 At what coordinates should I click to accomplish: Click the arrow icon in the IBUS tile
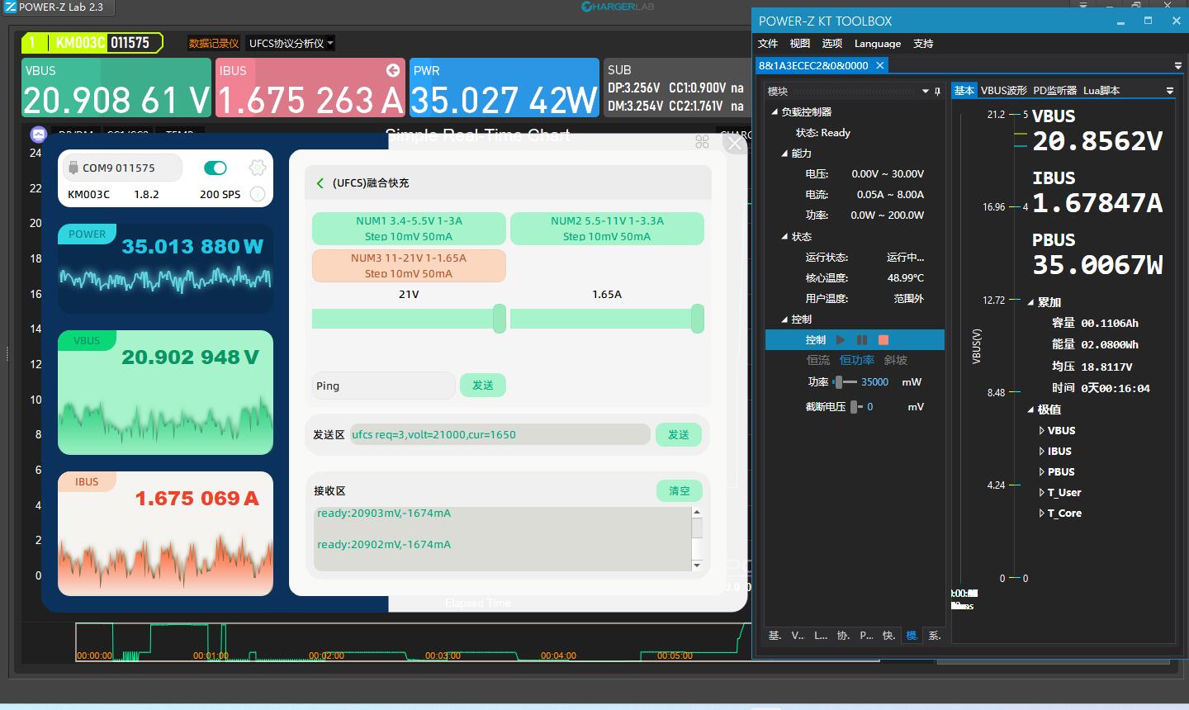tap(393, 71)
